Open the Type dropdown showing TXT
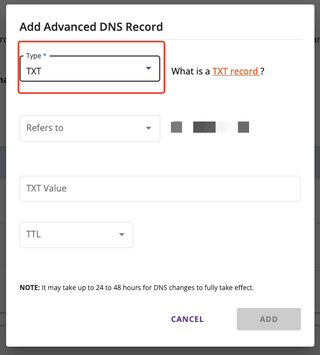The height and width of the screenshot is (355, 320). [90, 69]
